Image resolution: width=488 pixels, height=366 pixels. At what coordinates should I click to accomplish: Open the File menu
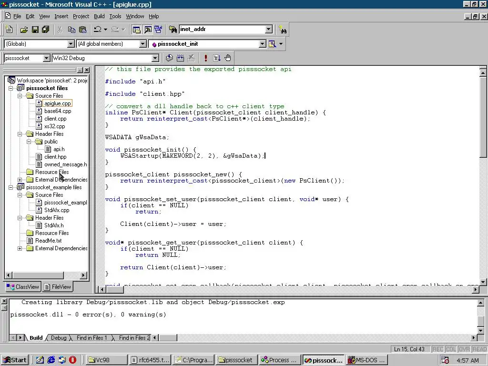tap(17, 16)
